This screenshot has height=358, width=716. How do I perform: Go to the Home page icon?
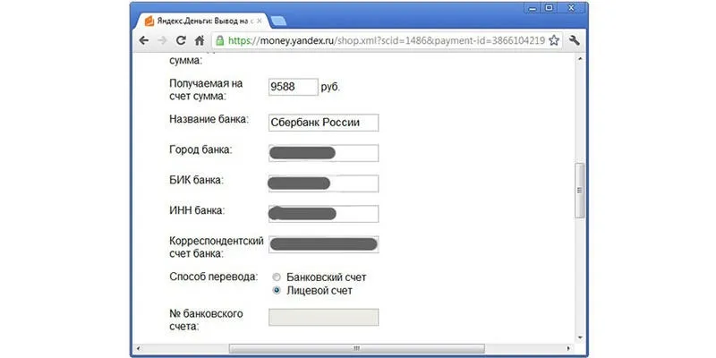pyautogui.click(x=200, y=41)
